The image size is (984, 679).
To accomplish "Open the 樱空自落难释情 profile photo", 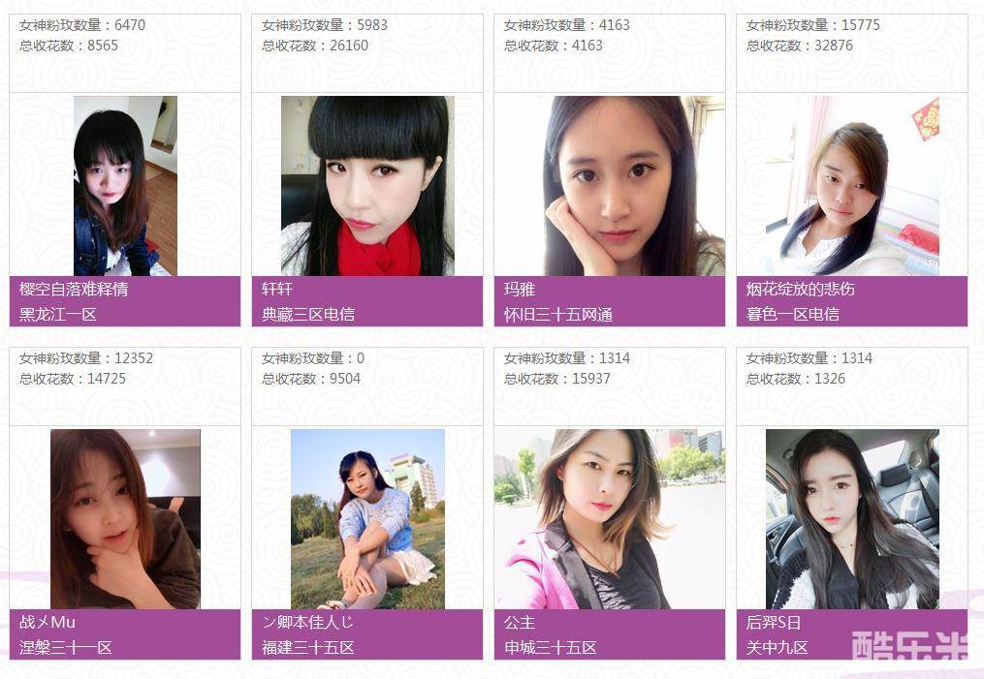I will pyautogui.click(x=125, y=186).
